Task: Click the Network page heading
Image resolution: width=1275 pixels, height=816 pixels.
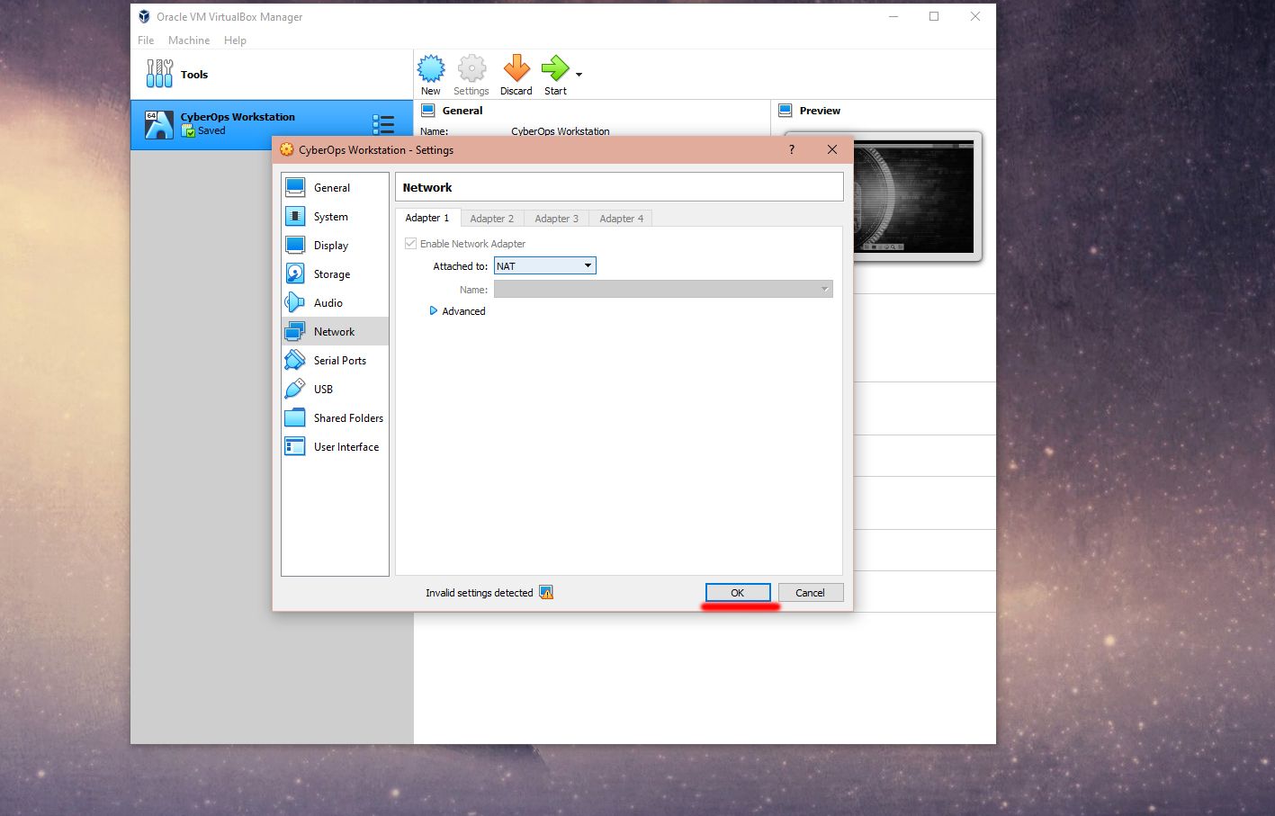Action: pos(427,187)
